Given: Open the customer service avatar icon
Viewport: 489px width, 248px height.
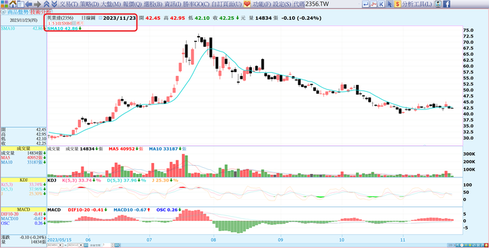Looking at the screenshot, I should [438, 4].
